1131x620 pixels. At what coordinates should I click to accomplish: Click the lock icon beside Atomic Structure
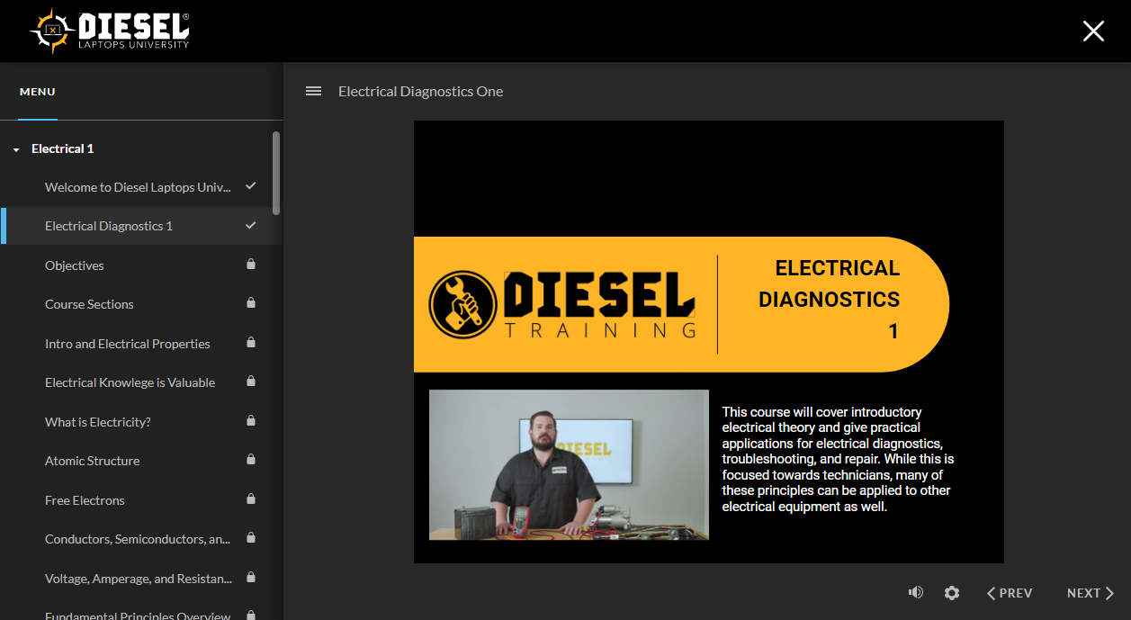(251, 460)
